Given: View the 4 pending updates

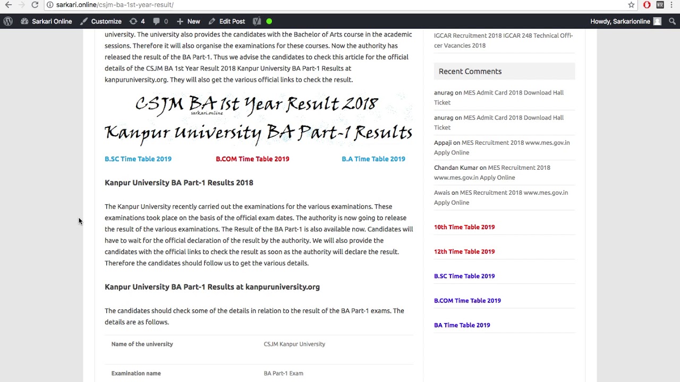Looking at the screenshot, I should (137, 21).
